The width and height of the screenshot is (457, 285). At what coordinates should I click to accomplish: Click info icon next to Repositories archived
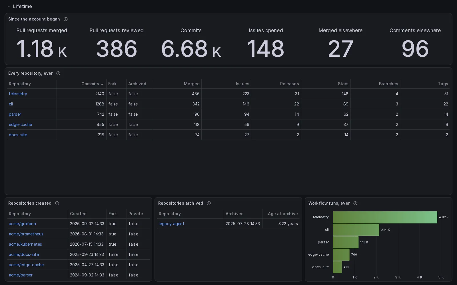(x=209, y=203)
